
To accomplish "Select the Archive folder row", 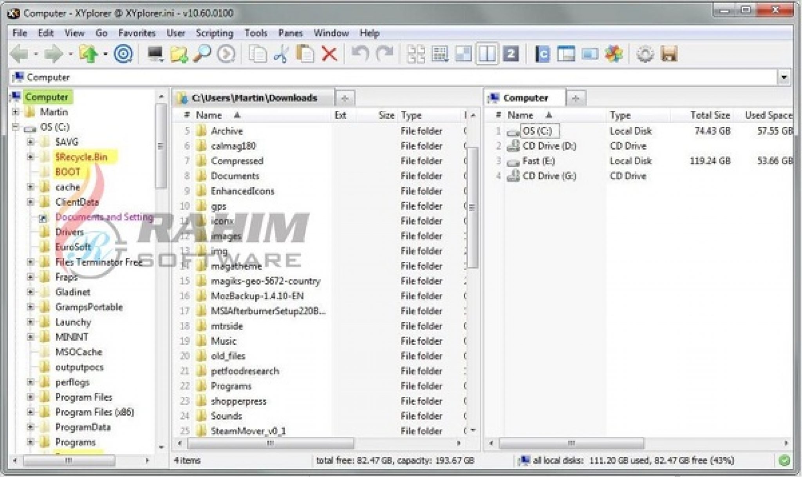I will pyautogui.click(x=226, y=131).
